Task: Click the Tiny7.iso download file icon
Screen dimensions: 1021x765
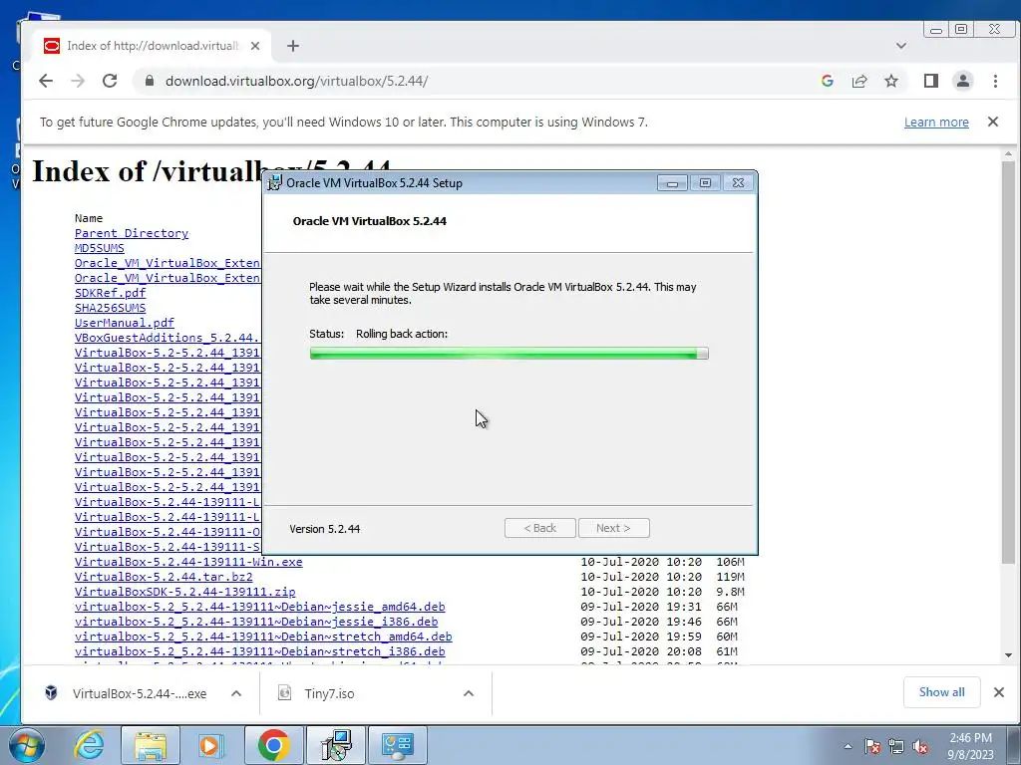Action: pos(284,693)
